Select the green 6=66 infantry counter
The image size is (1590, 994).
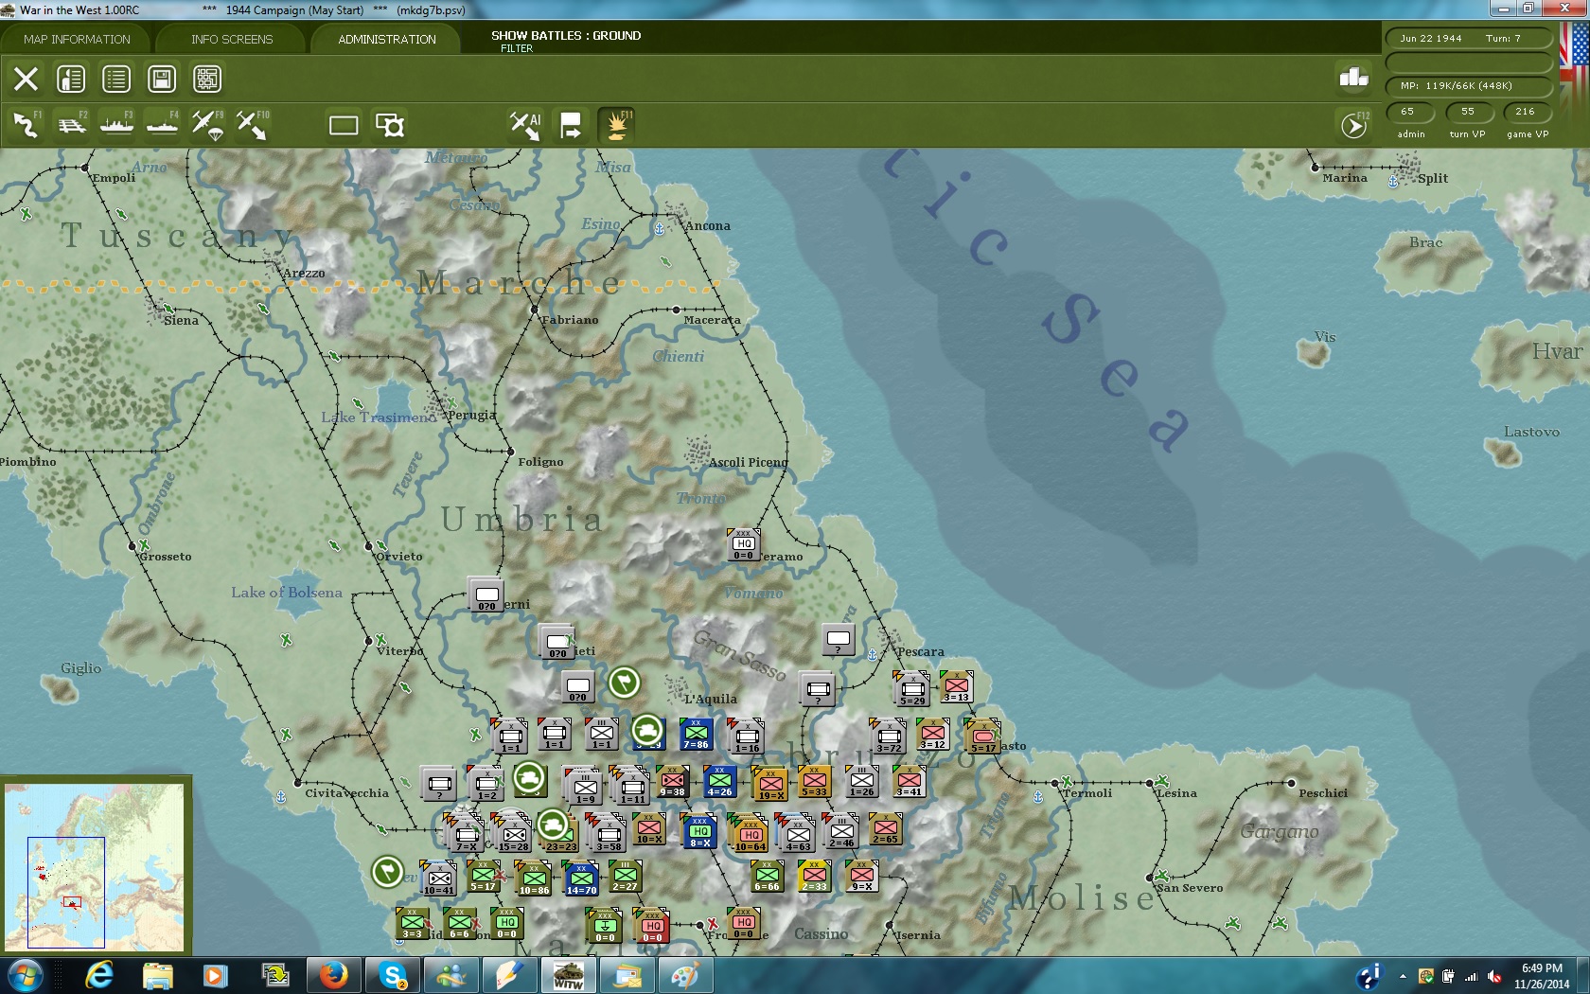[x=767, y=877]
